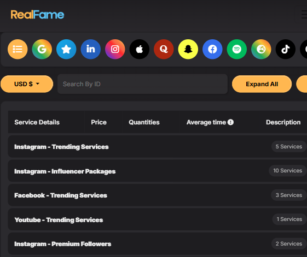
Task: Click the Average time info icon
Action: click(230, 122)
